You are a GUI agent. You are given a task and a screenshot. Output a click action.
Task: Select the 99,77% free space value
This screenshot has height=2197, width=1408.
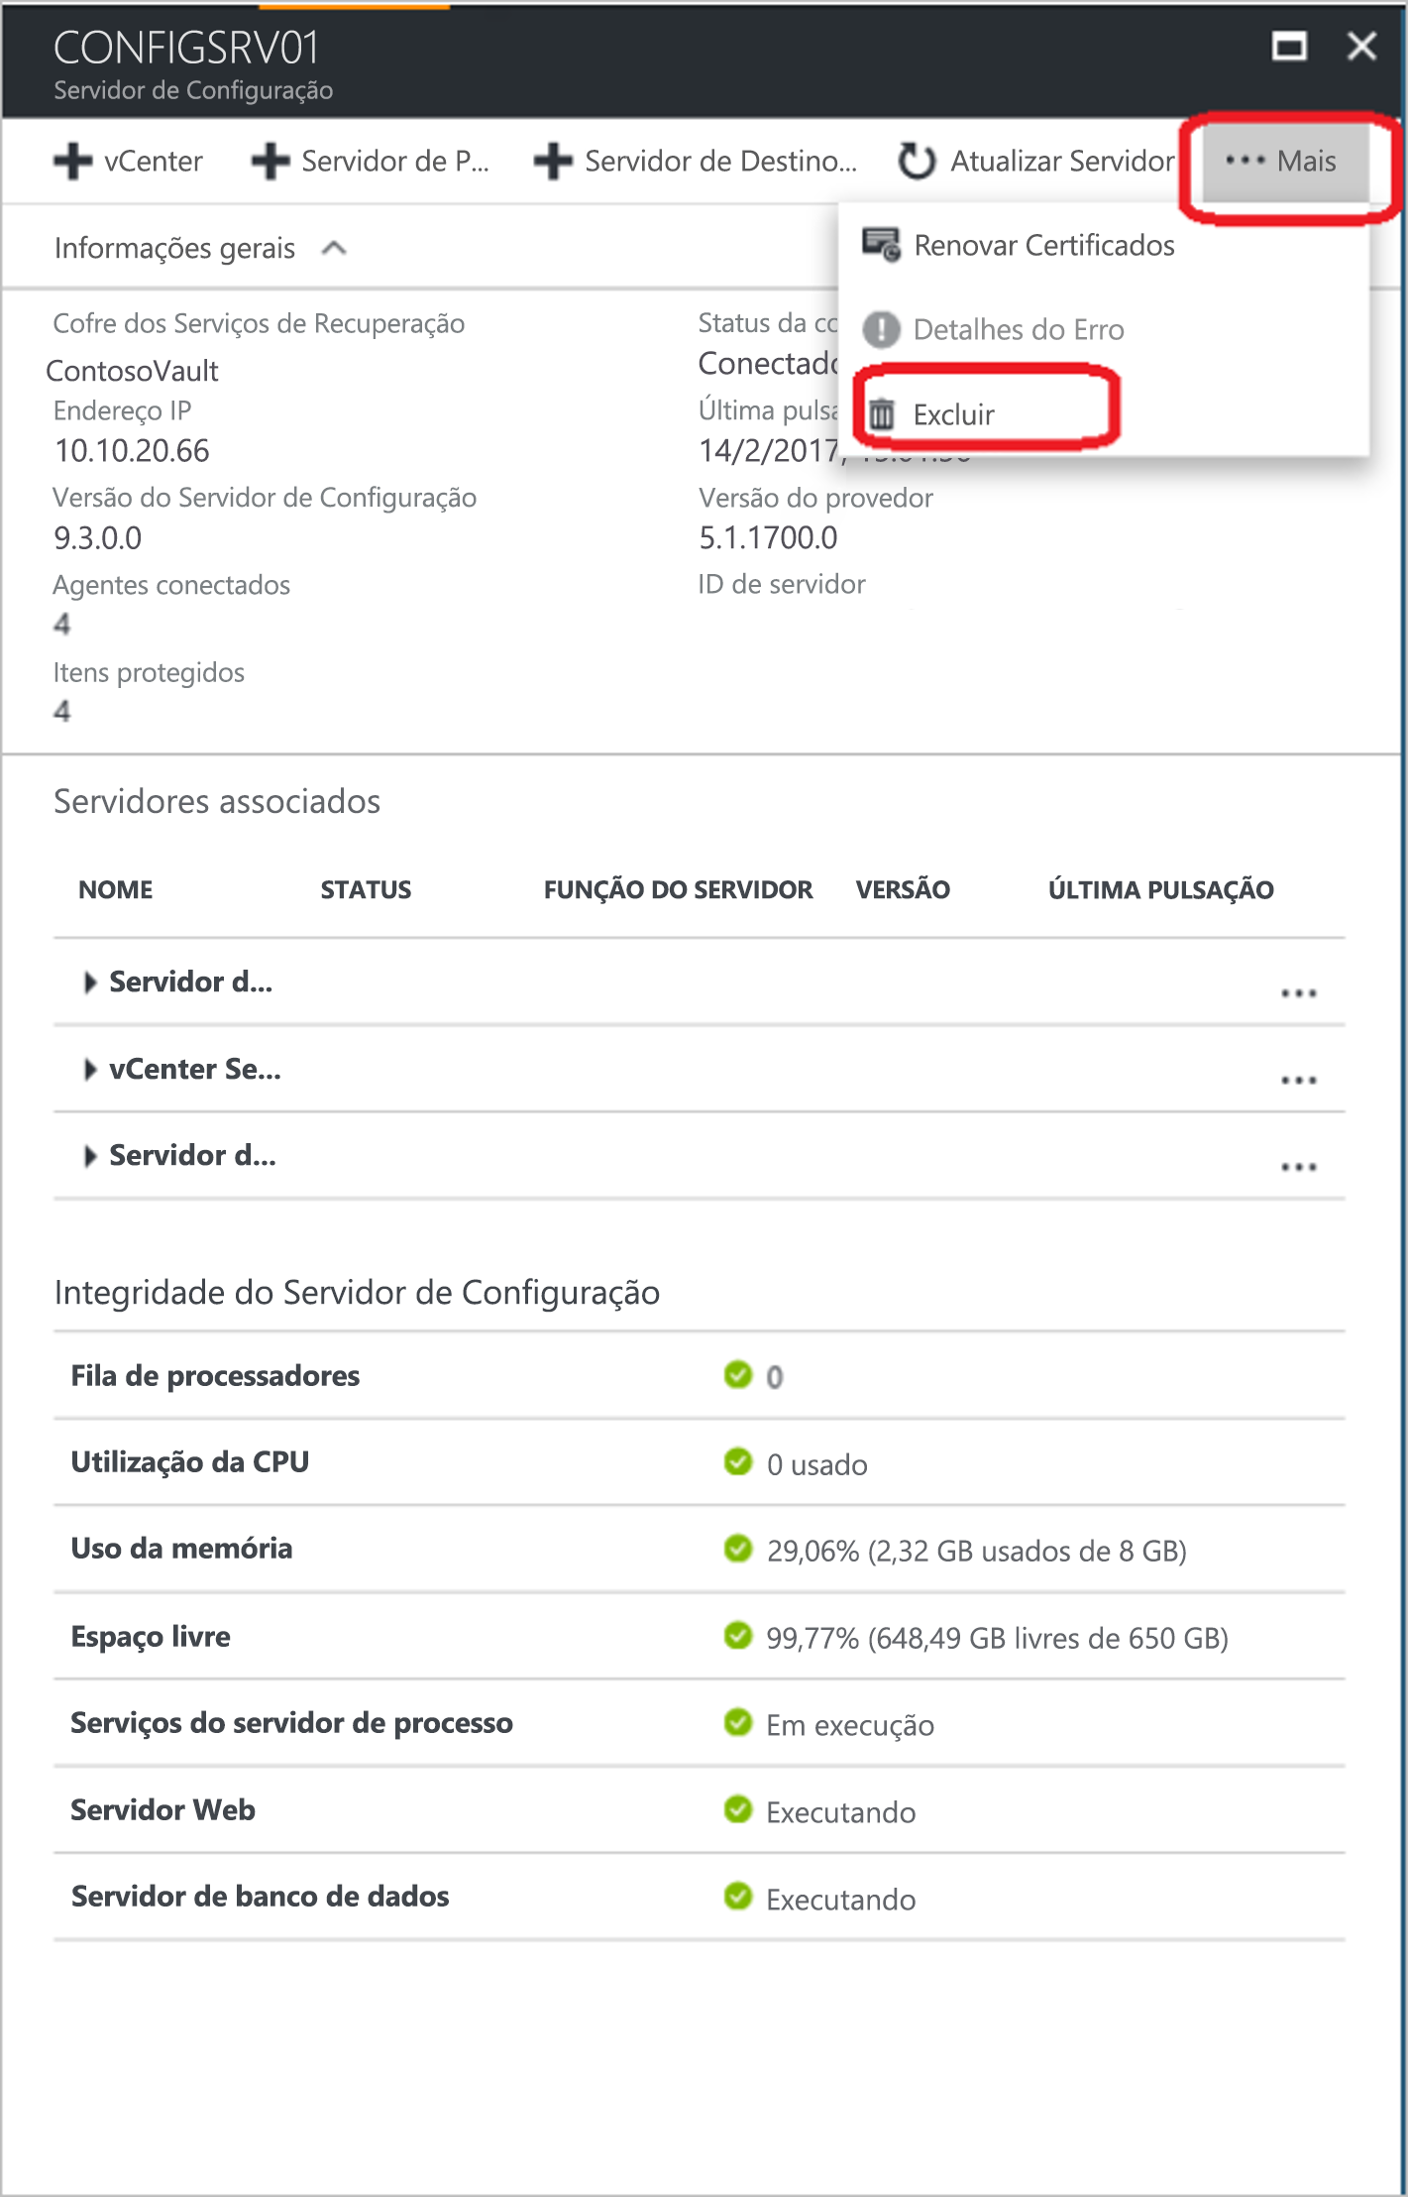[997, 1638]
